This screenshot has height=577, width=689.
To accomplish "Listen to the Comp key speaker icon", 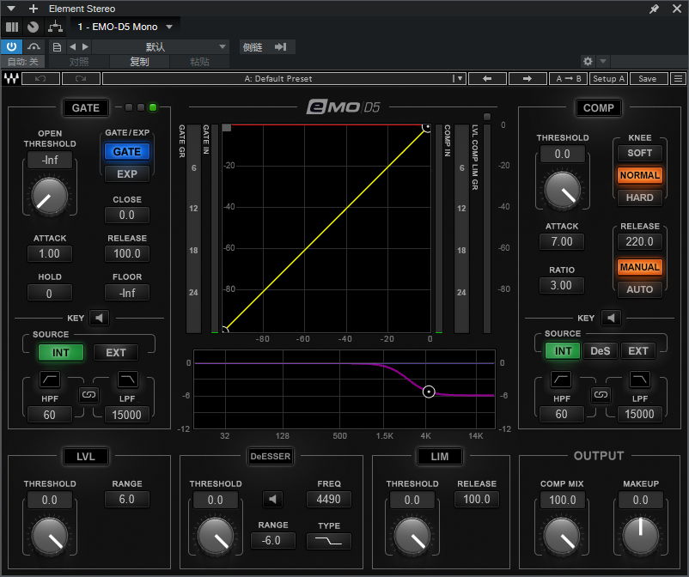I will coord(611,318).
